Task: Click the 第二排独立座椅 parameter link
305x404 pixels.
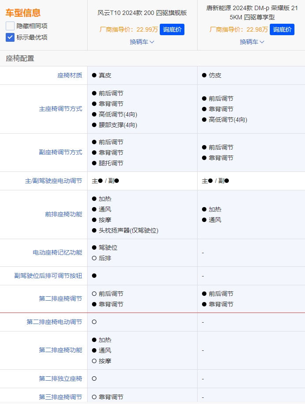Action: pos(60,379)
